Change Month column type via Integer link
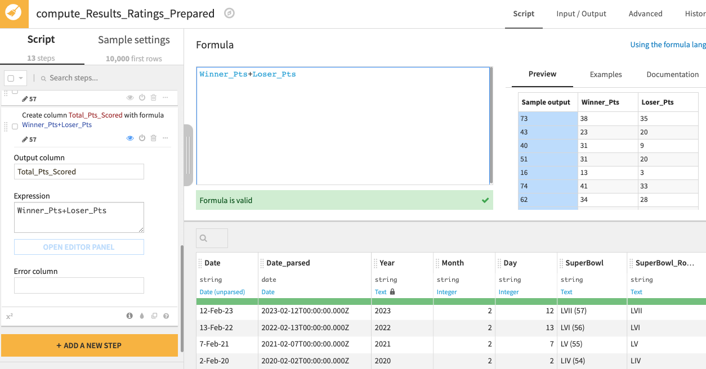Viewport: 706px width, 369px height. pyautogui.click(x=446, y=292)
